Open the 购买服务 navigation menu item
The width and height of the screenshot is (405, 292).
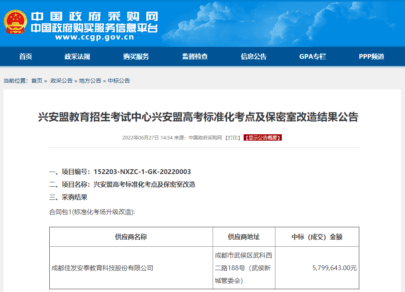click(x=136, y=56)
